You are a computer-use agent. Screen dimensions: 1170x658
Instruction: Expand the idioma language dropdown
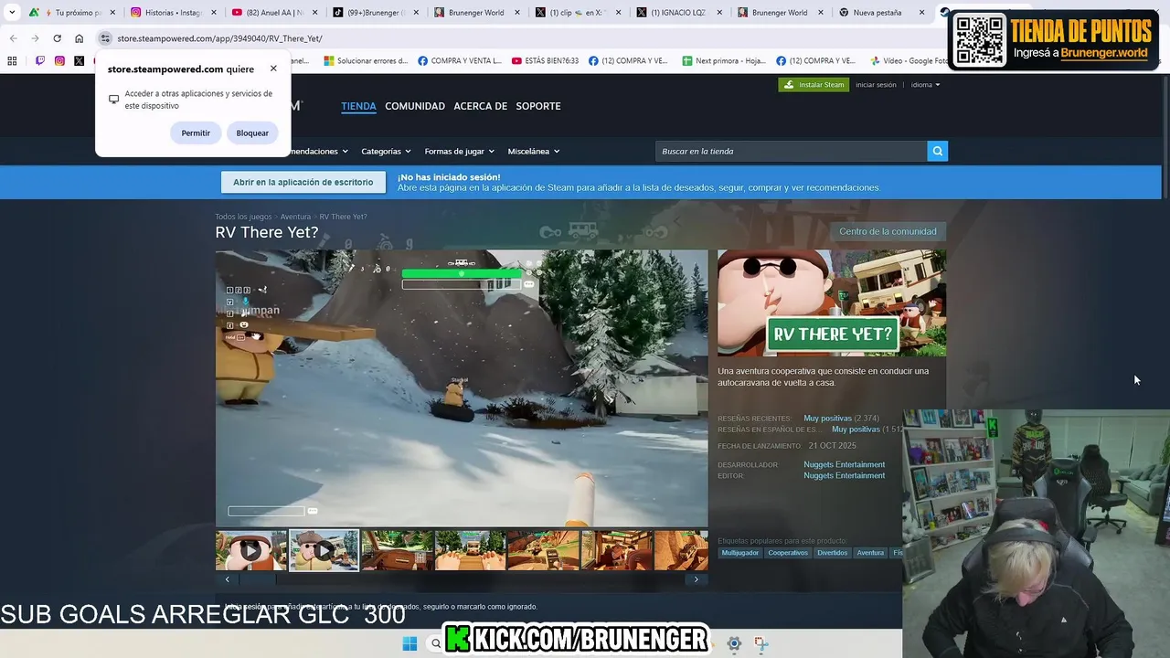point(925,85)
